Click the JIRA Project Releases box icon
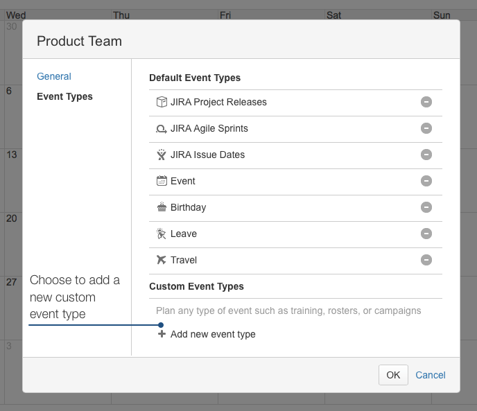The height and width of the screenshot is (411, 477). [162, 102]
